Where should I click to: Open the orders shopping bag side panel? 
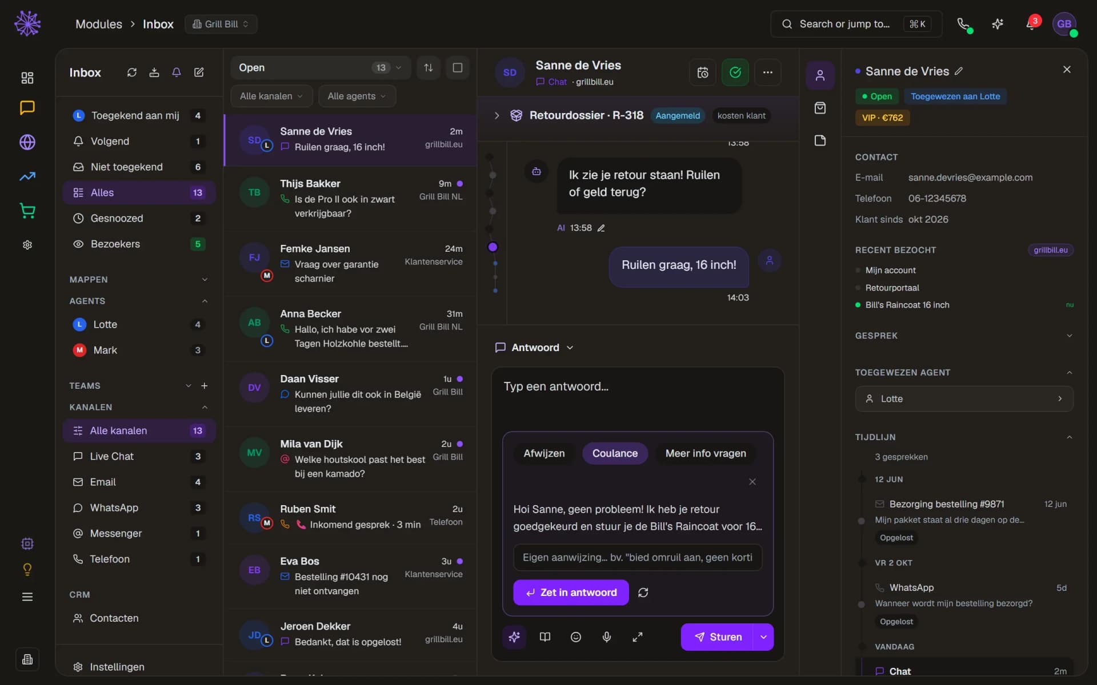[x=820, y=108]
